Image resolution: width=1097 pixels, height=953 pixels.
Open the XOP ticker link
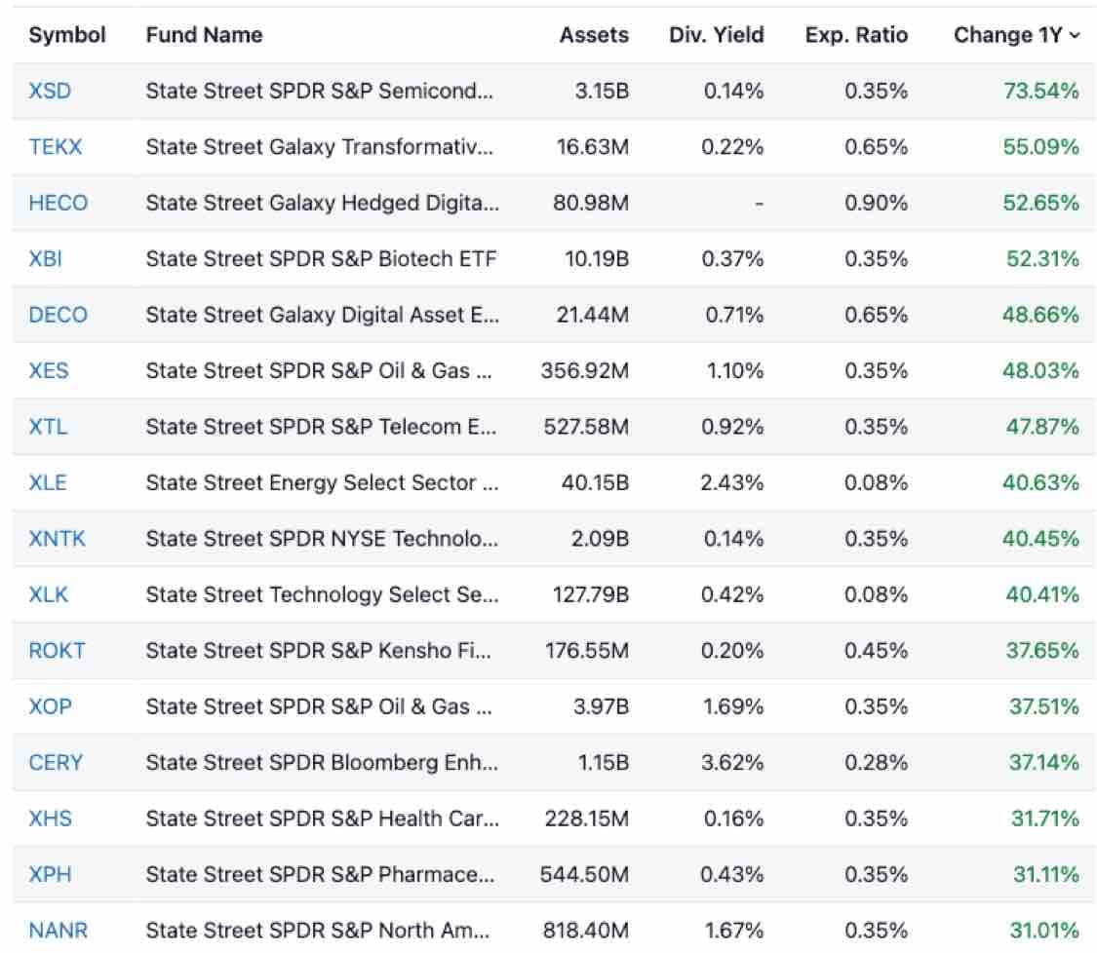pos(51,706)
